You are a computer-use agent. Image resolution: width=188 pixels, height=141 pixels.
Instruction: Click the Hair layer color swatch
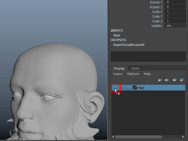pos(135,88)
